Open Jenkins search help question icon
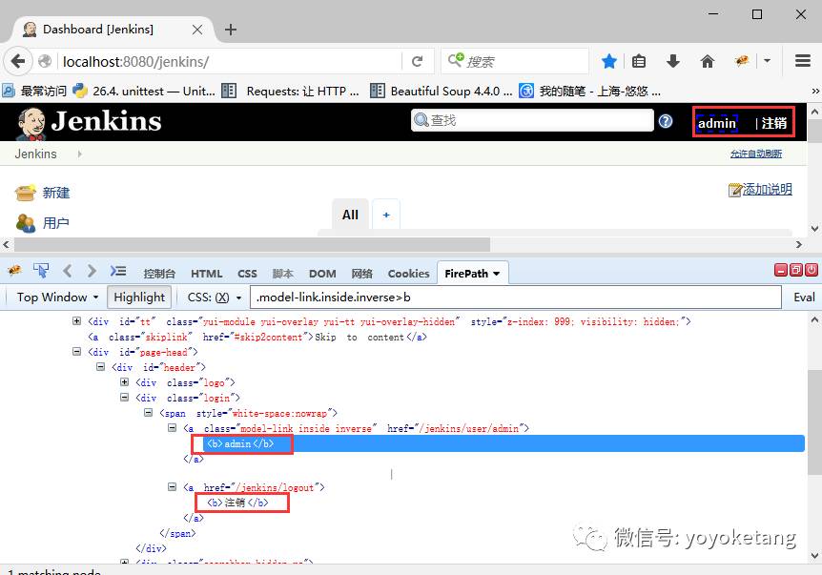 tap(666, 122)
